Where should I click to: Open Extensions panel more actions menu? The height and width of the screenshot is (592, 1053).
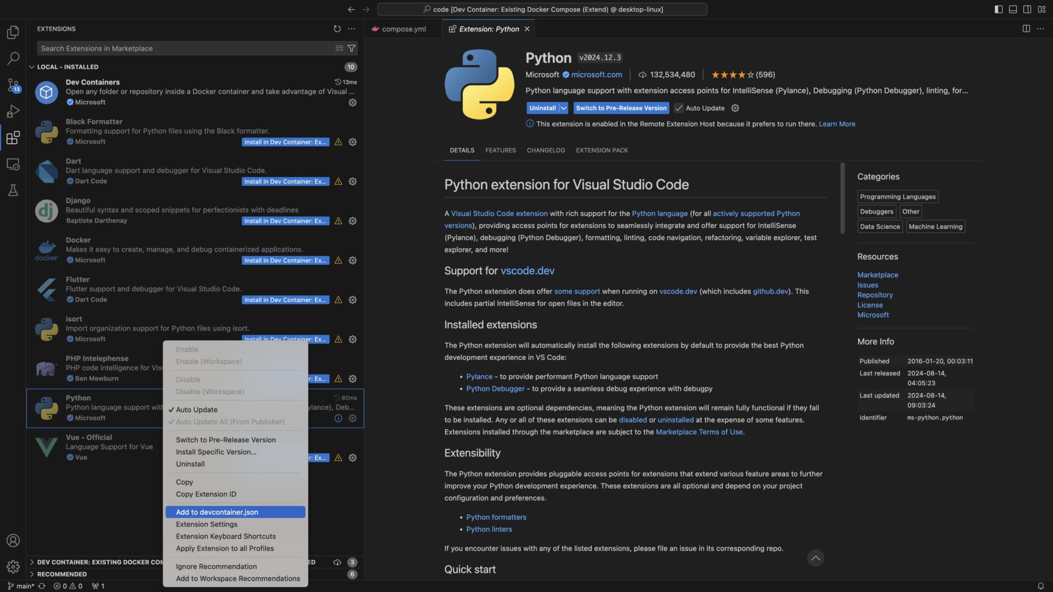tap(352, 29)
